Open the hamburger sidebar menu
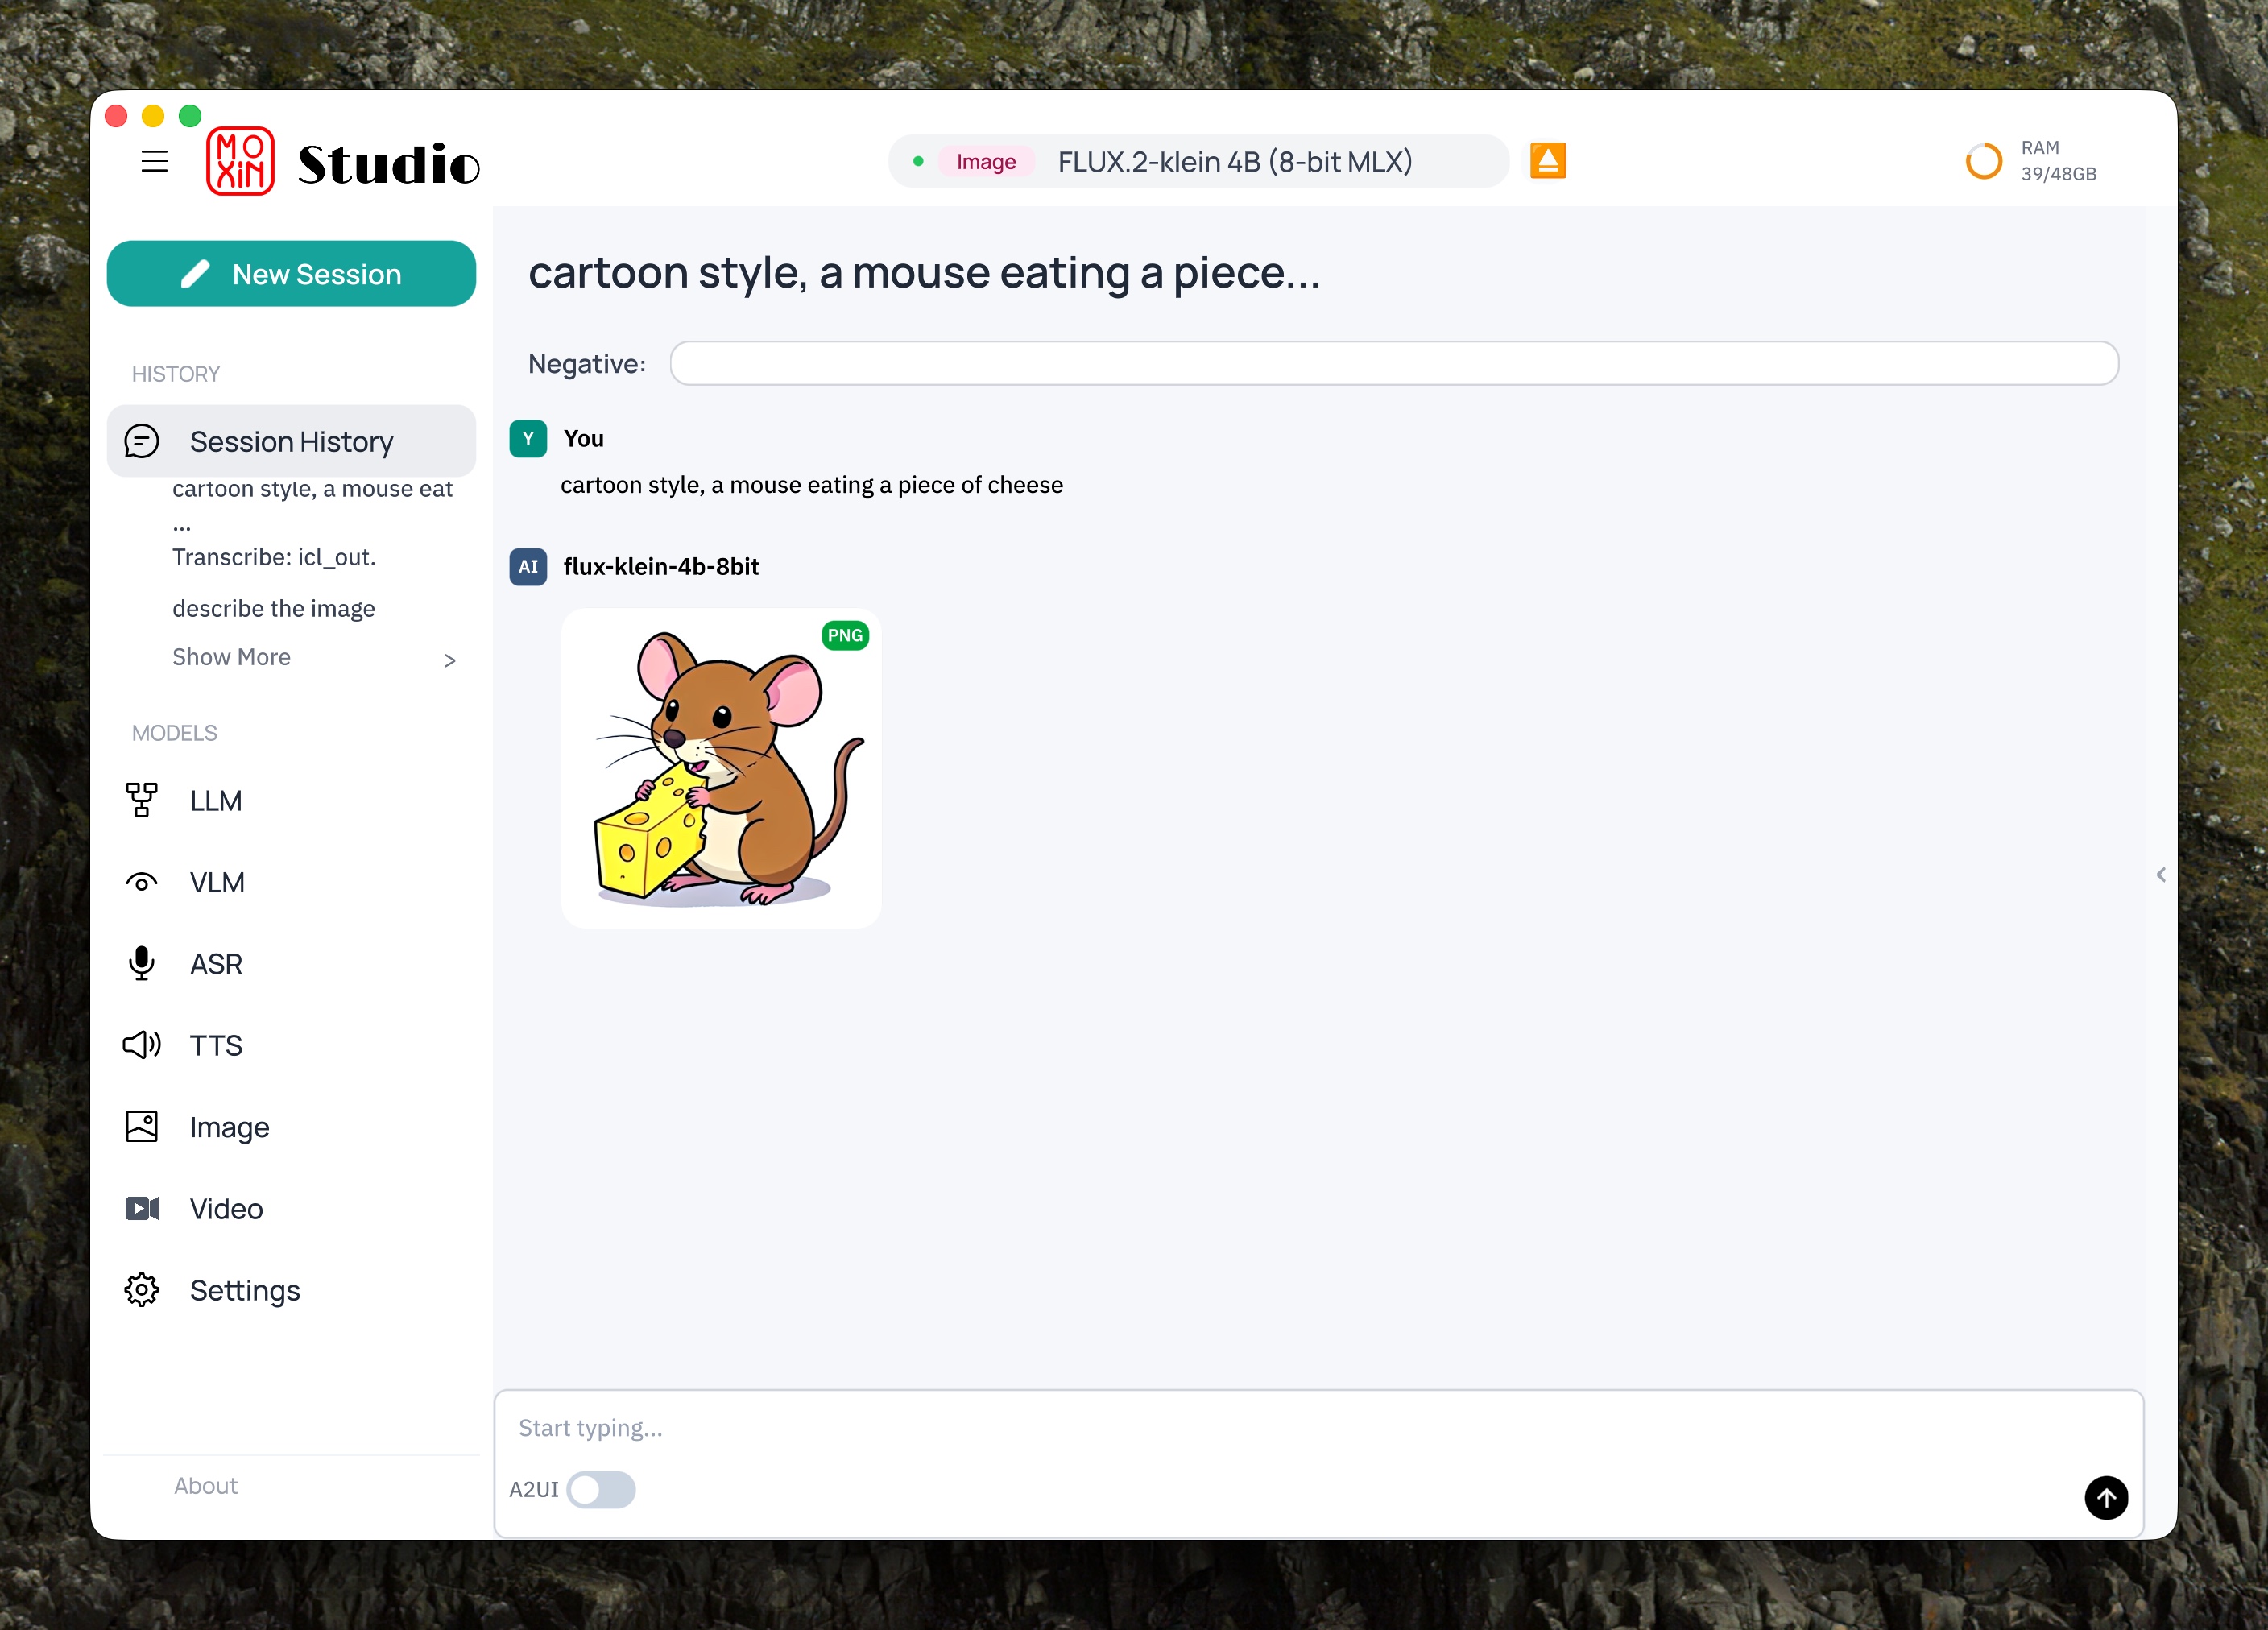2268x1630 pixels. 154,162
